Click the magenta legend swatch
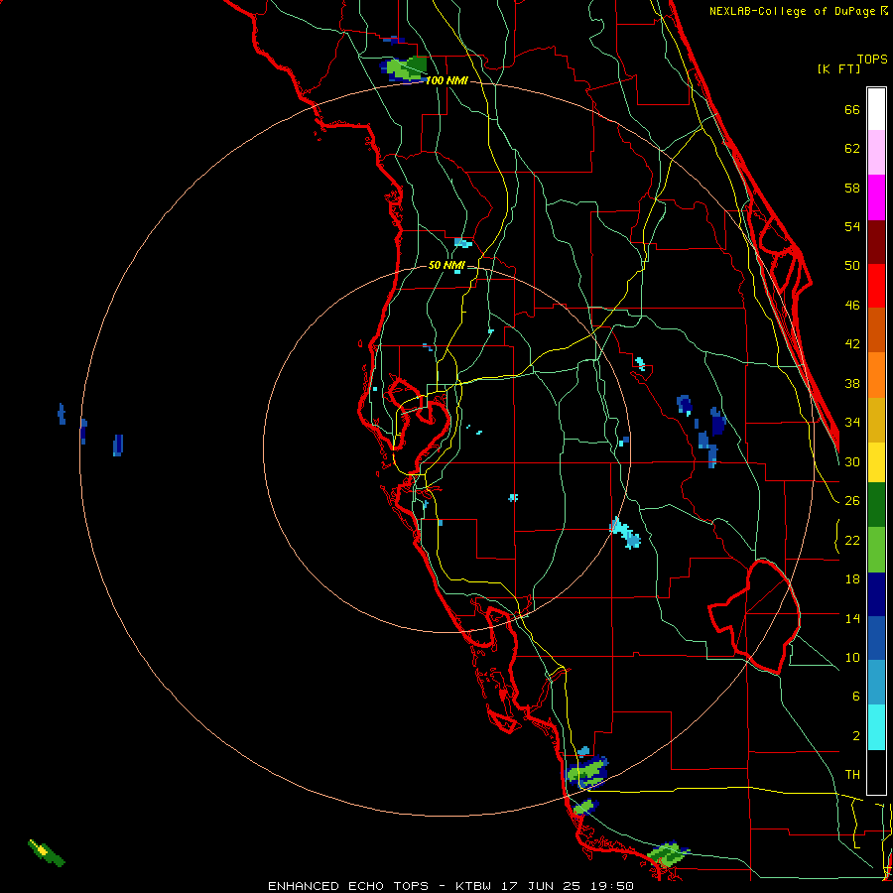The width and height of the screenshot is (893, 893). click(876, 197)
